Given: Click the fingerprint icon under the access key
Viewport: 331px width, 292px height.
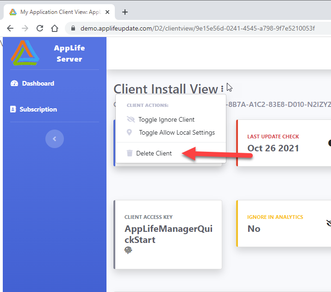Looking at the screenshot, I should pos(128,250).
